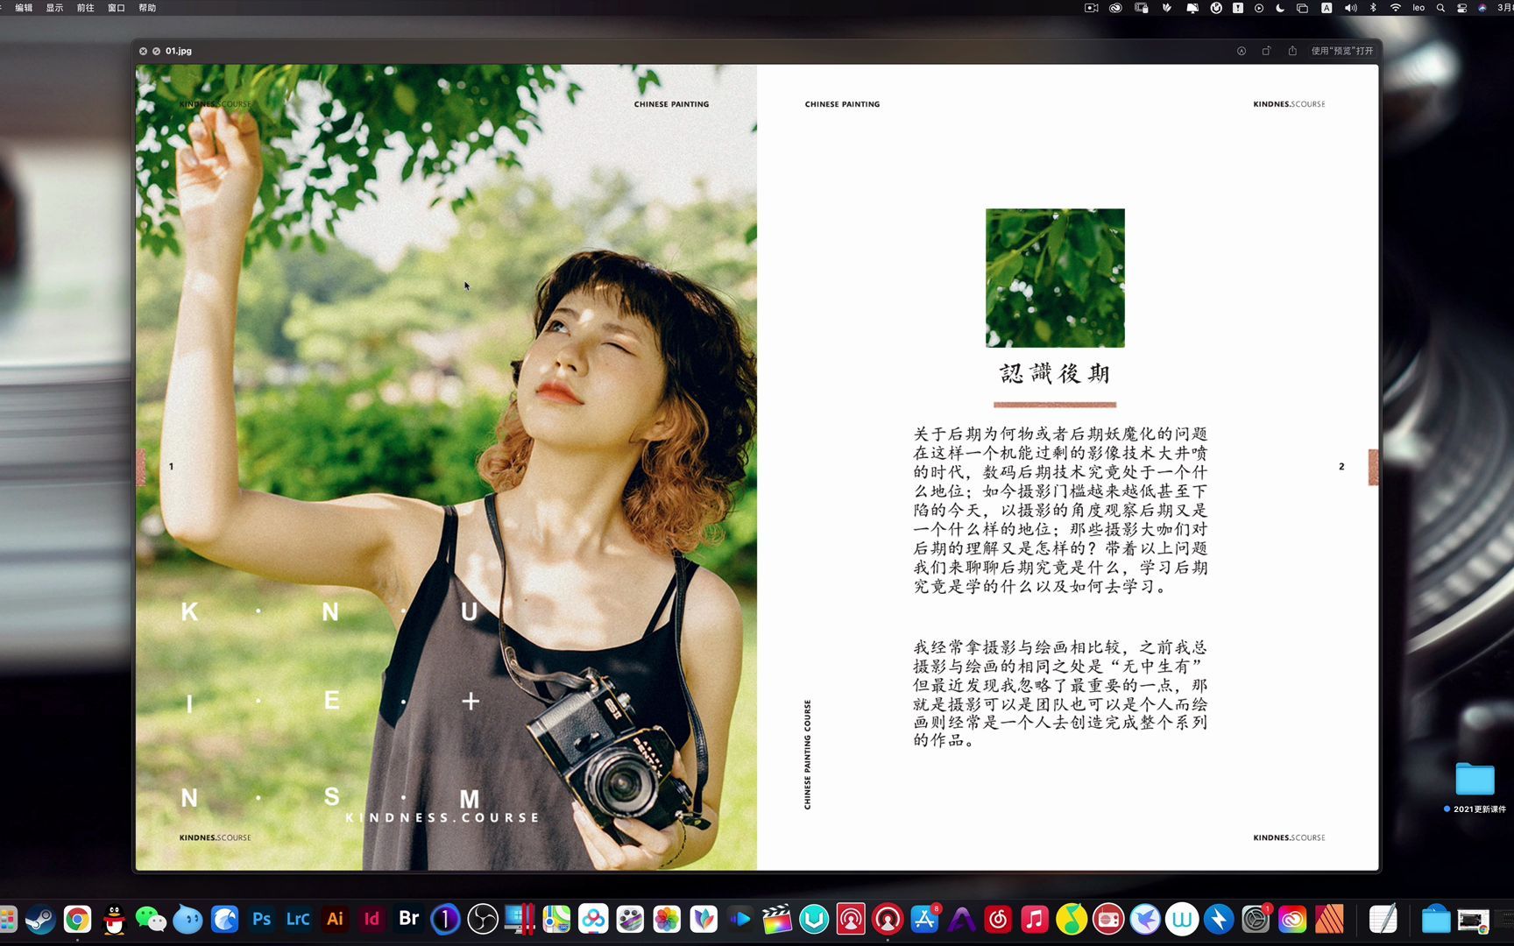Click the '使用"预览"打开' button
Image resolution: width=1514 pixels, height=946 pixels.
1341,51
